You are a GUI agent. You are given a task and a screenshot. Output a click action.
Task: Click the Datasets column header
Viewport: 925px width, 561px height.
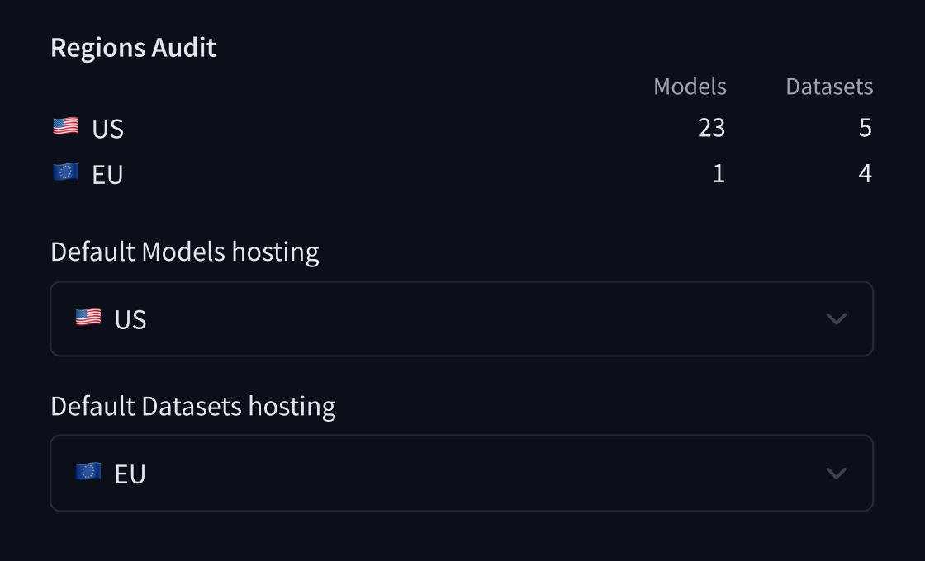(x=829, y=87)
